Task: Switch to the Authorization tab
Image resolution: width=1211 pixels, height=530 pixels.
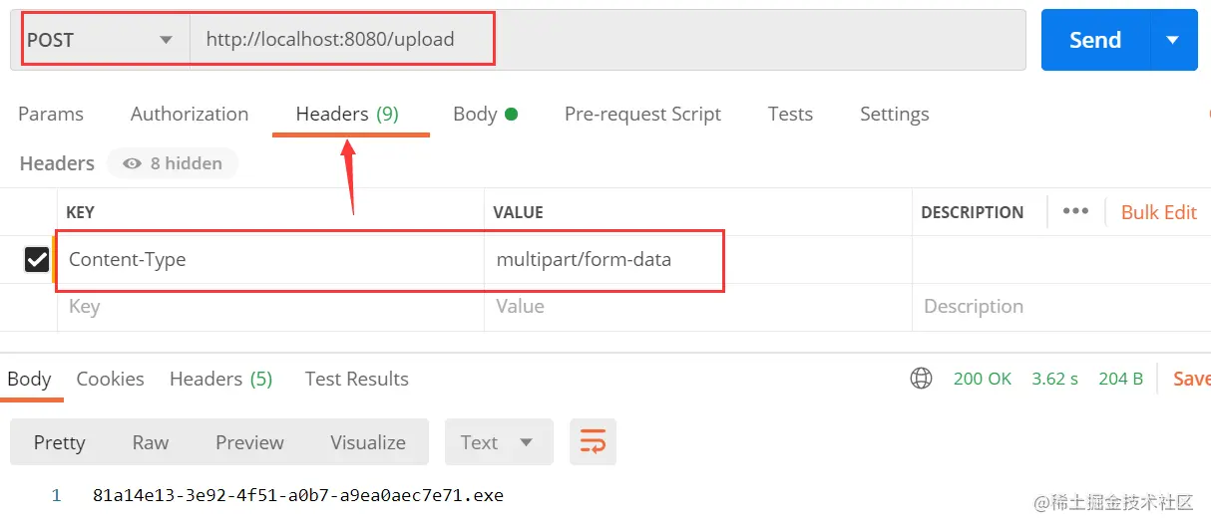Action: 190,114
